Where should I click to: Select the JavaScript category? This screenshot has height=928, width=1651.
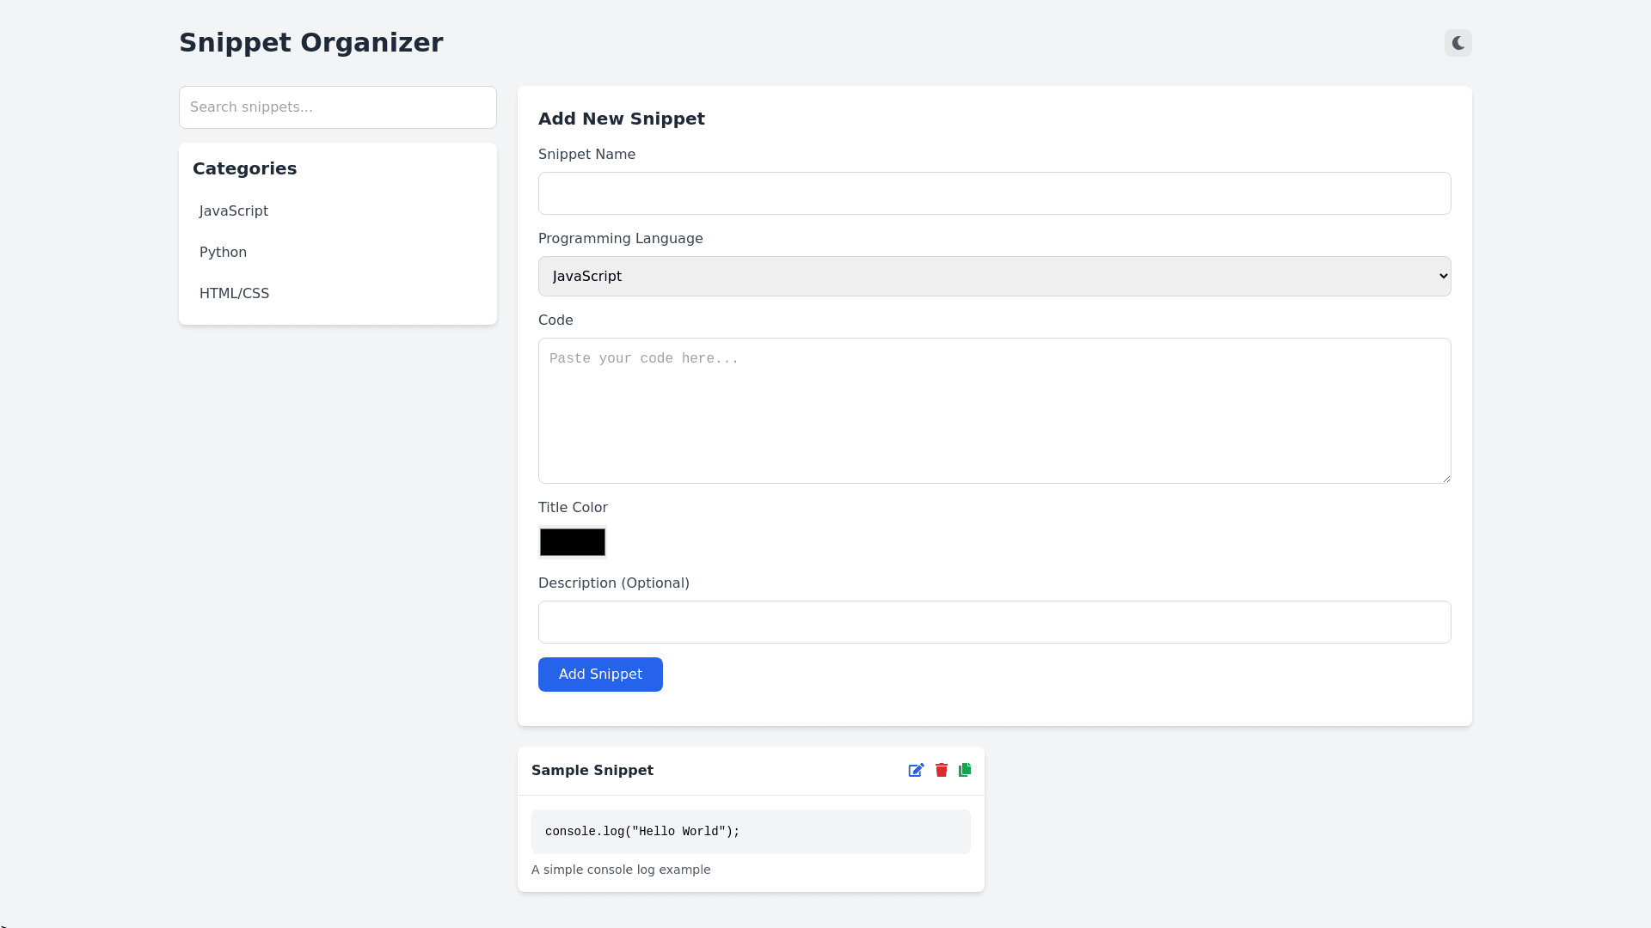pos(234,211)
